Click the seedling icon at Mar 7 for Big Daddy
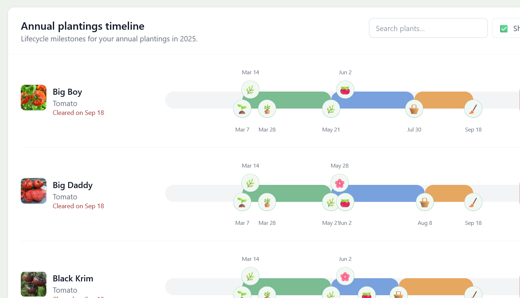This screenshot has height=298, width=520. (242, 202)
